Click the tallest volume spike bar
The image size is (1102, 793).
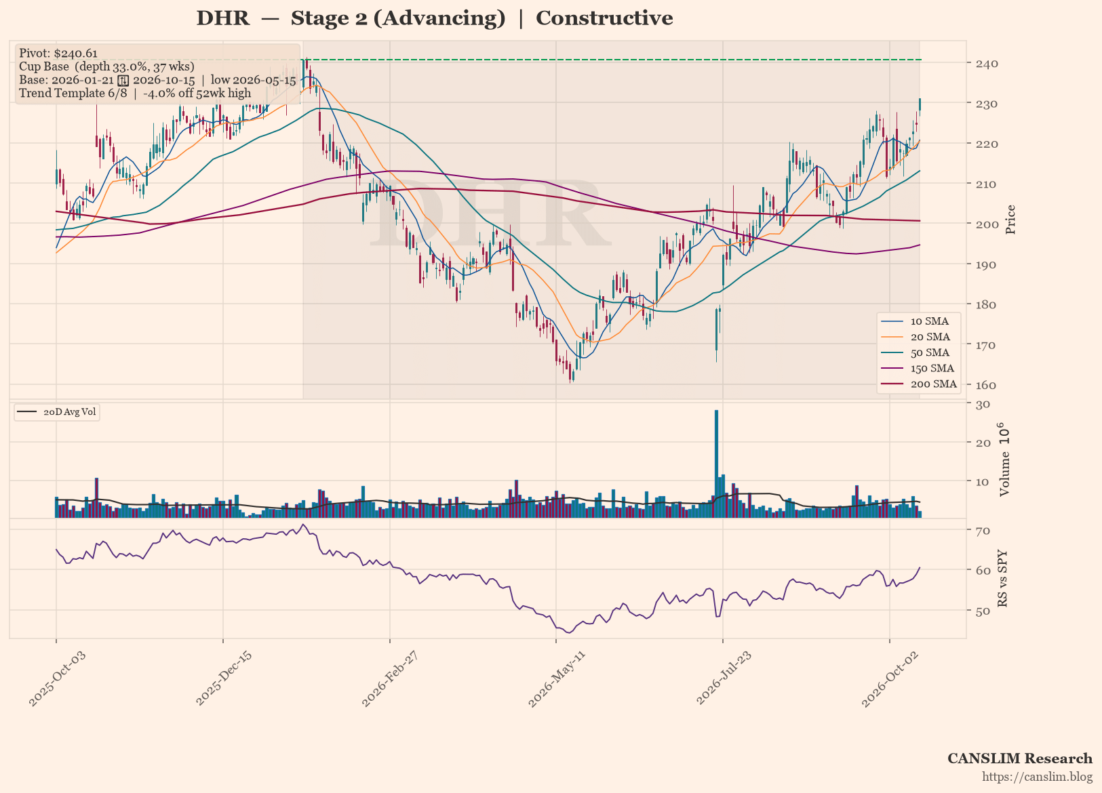tap(716, 464)
